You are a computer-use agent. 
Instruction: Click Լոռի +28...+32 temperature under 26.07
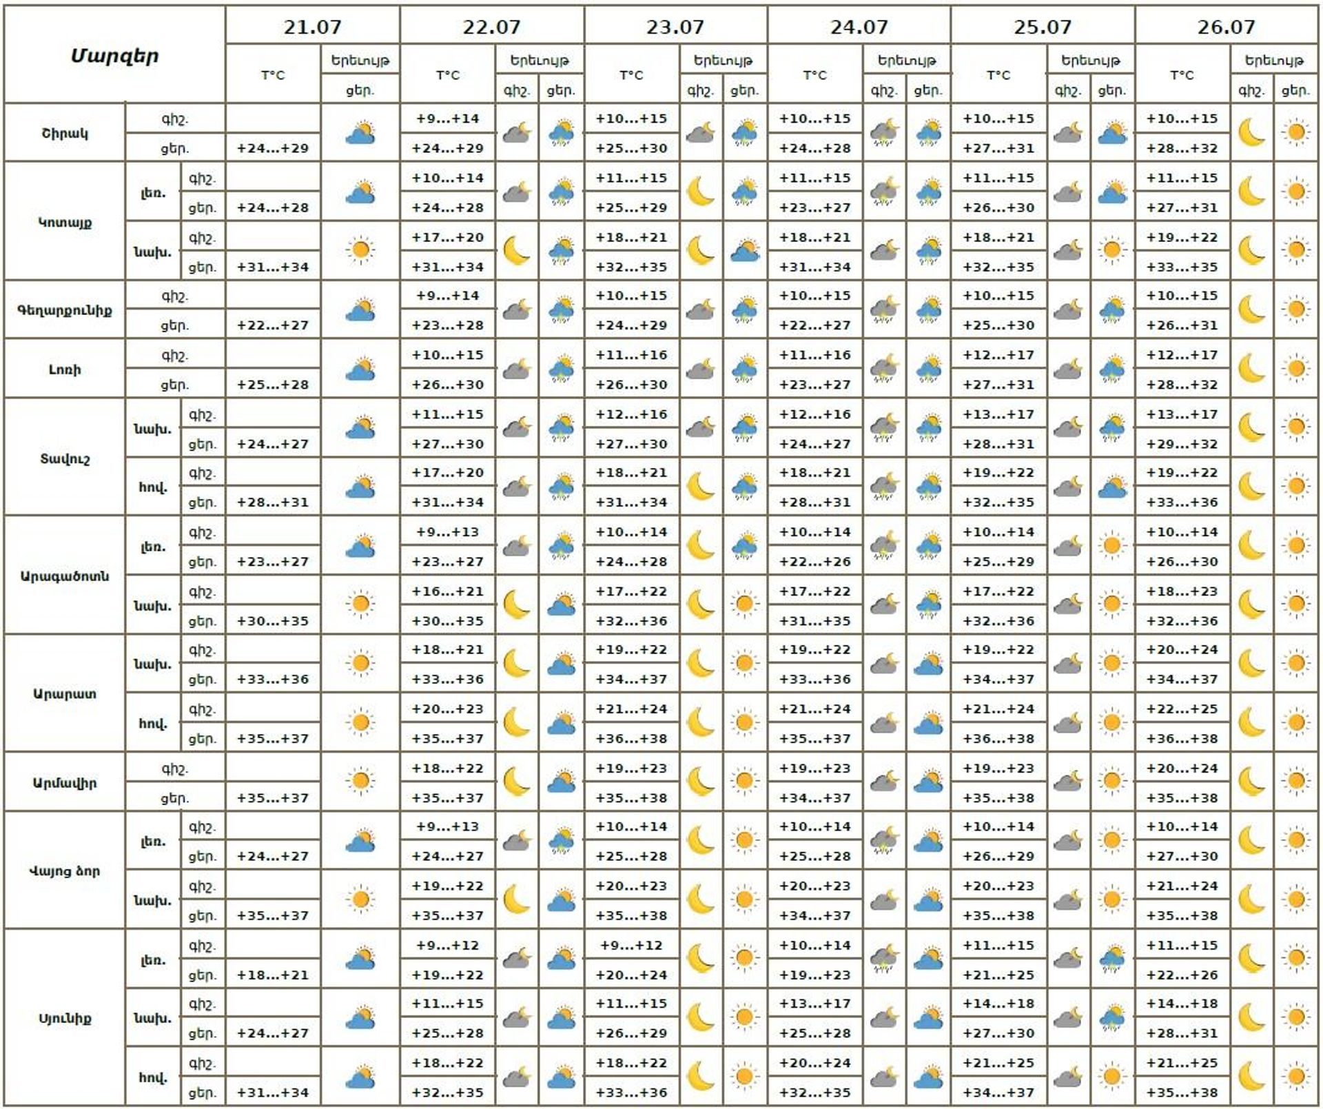click(x=1182, y=384)
